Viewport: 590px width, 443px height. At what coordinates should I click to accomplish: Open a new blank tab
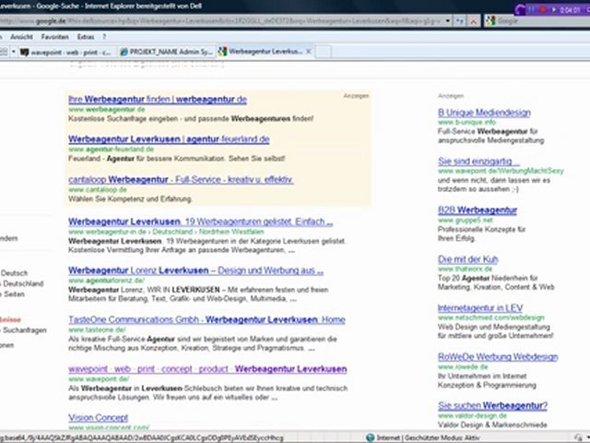tap(324, 52)
